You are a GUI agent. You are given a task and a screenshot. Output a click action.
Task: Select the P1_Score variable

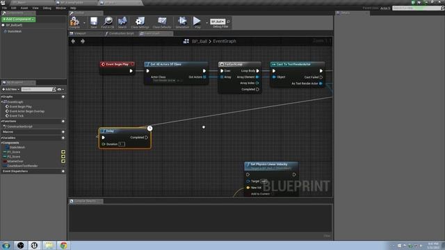pos(14,152)
